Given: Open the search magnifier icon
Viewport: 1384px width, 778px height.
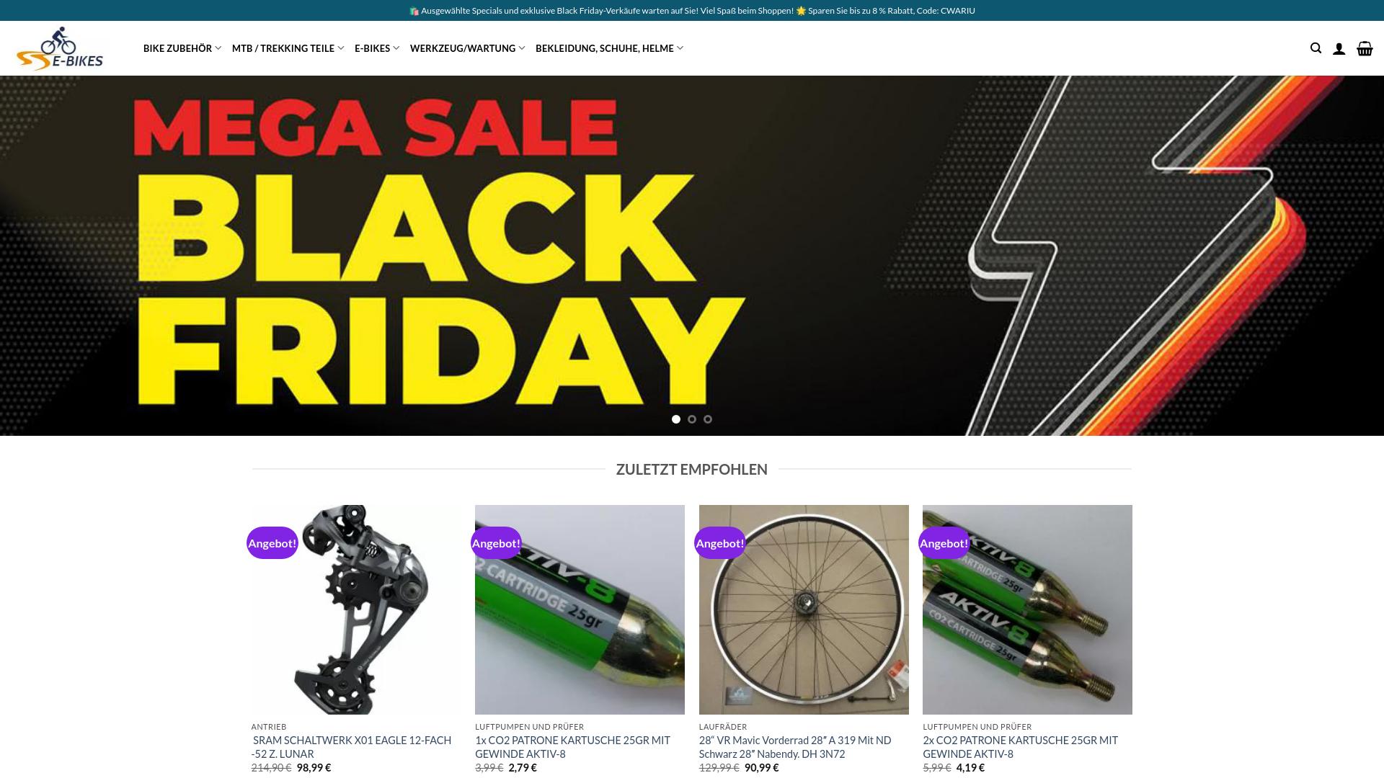Looking at the screenshot, I should tap(1316, 48).
